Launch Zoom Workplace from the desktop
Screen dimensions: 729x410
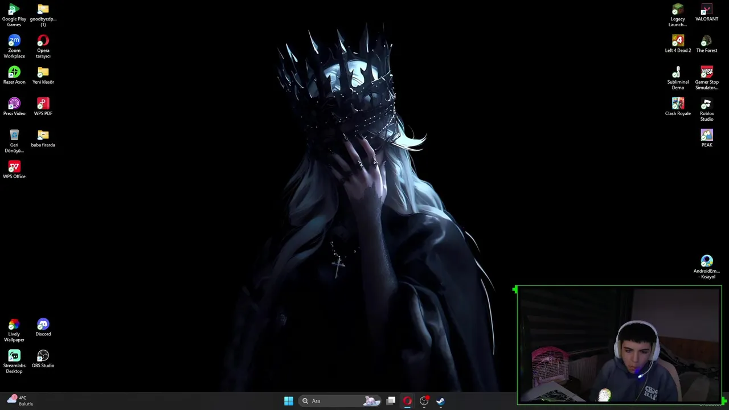point(14,47)
